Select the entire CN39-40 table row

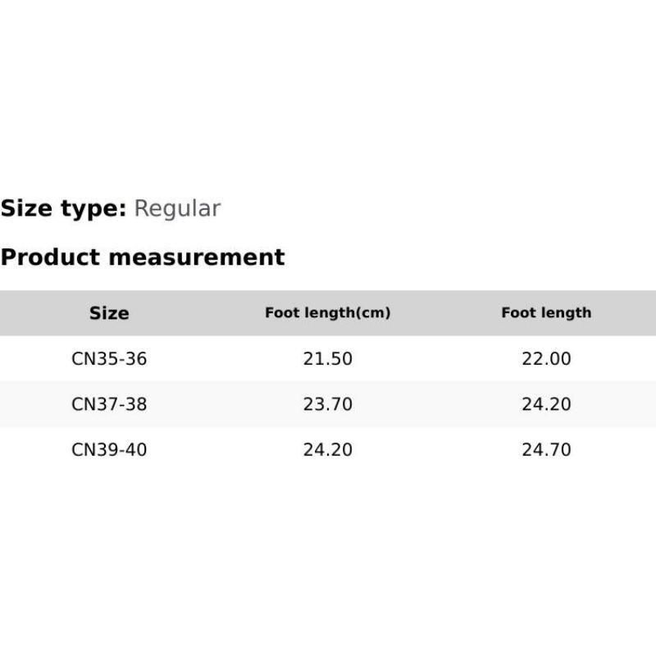(435, 449)
